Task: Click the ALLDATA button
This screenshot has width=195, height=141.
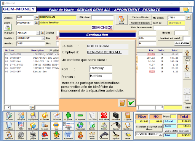Action: [182, 43]
